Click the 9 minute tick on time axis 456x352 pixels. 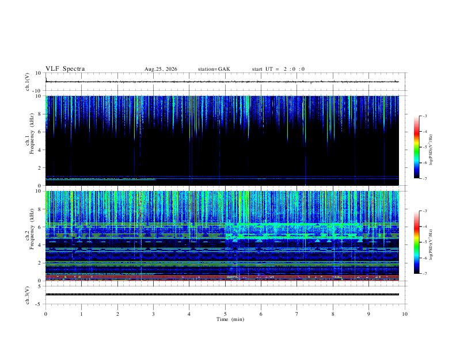tap(368, 314)
